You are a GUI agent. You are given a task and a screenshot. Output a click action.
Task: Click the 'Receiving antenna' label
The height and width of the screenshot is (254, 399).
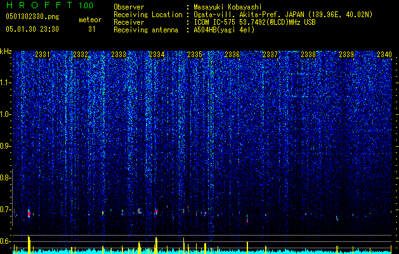[146, 30]
